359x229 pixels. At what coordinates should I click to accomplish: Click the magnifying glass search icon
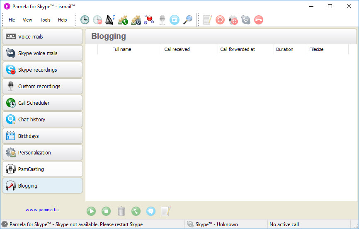coord(188,20)
